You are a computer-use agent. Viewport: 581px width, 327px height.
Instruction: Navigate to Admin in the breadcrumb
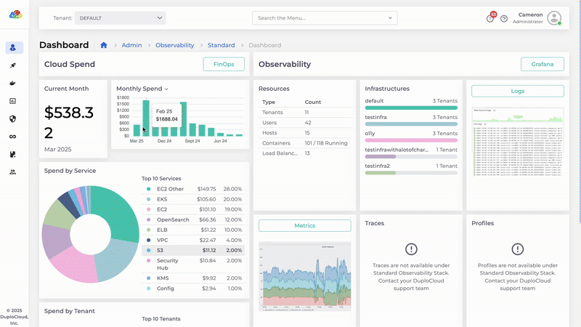(131, 45)
